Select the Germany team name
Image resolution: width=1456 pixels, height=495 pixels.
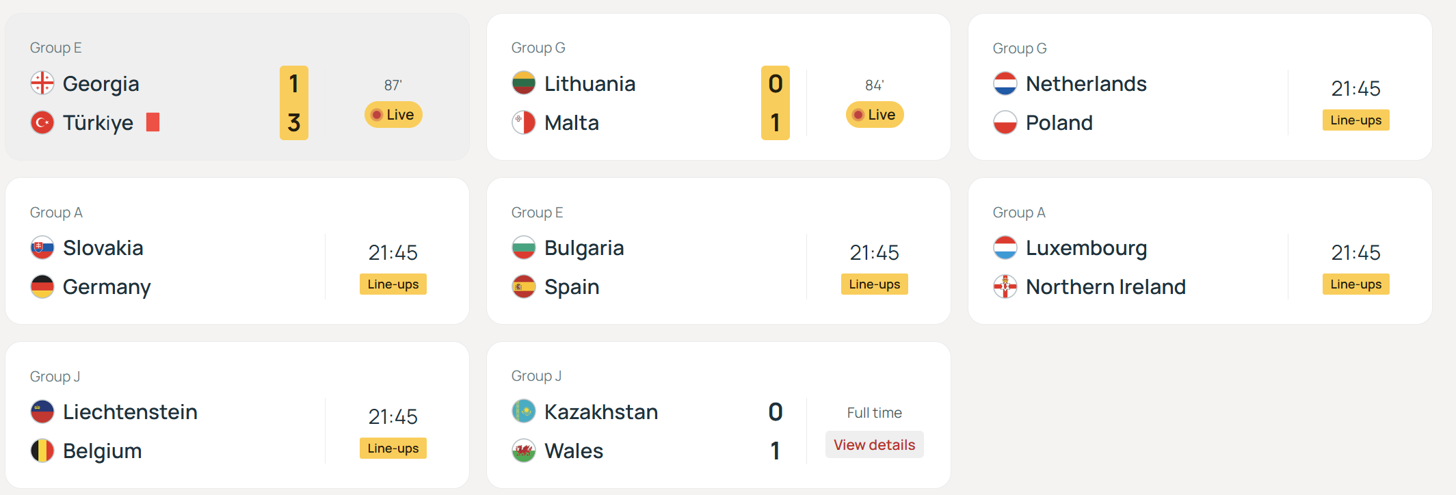click(107, 287)
